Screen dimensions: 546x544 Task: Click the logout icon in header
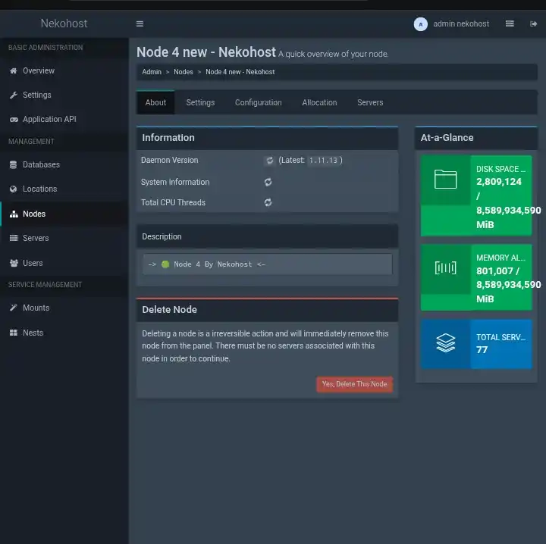coord(533,23)
